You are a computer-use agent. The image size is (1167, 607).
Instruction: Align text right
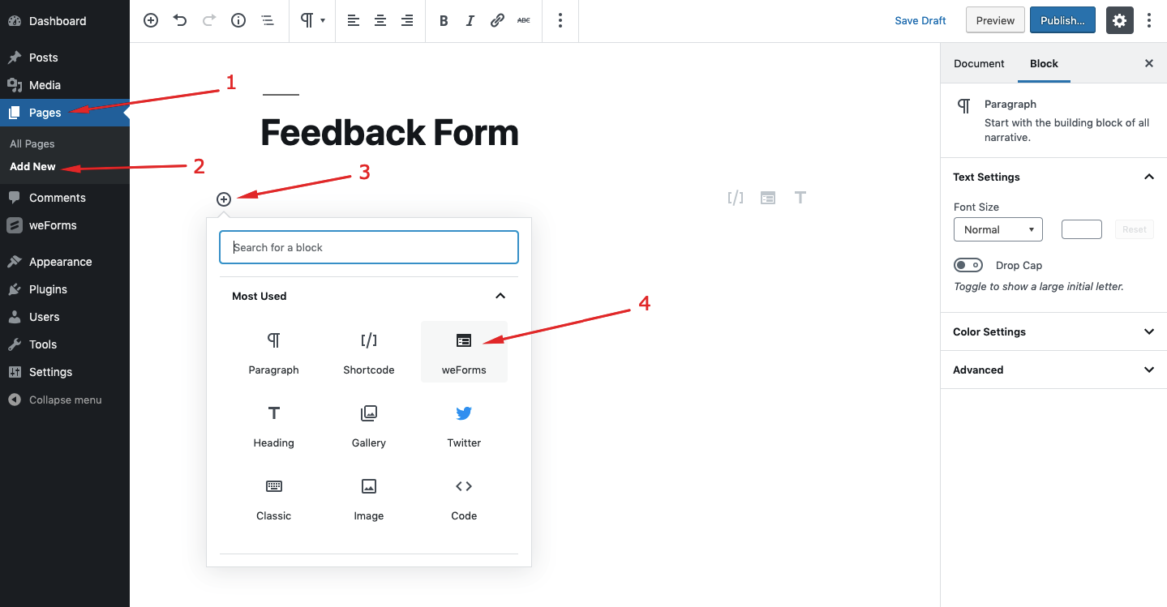(x=407, y=21)
